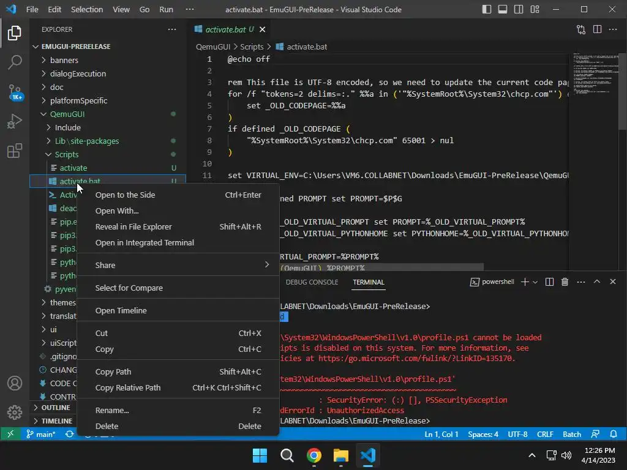Change indentation via Spaces: 4

(483, 434)
